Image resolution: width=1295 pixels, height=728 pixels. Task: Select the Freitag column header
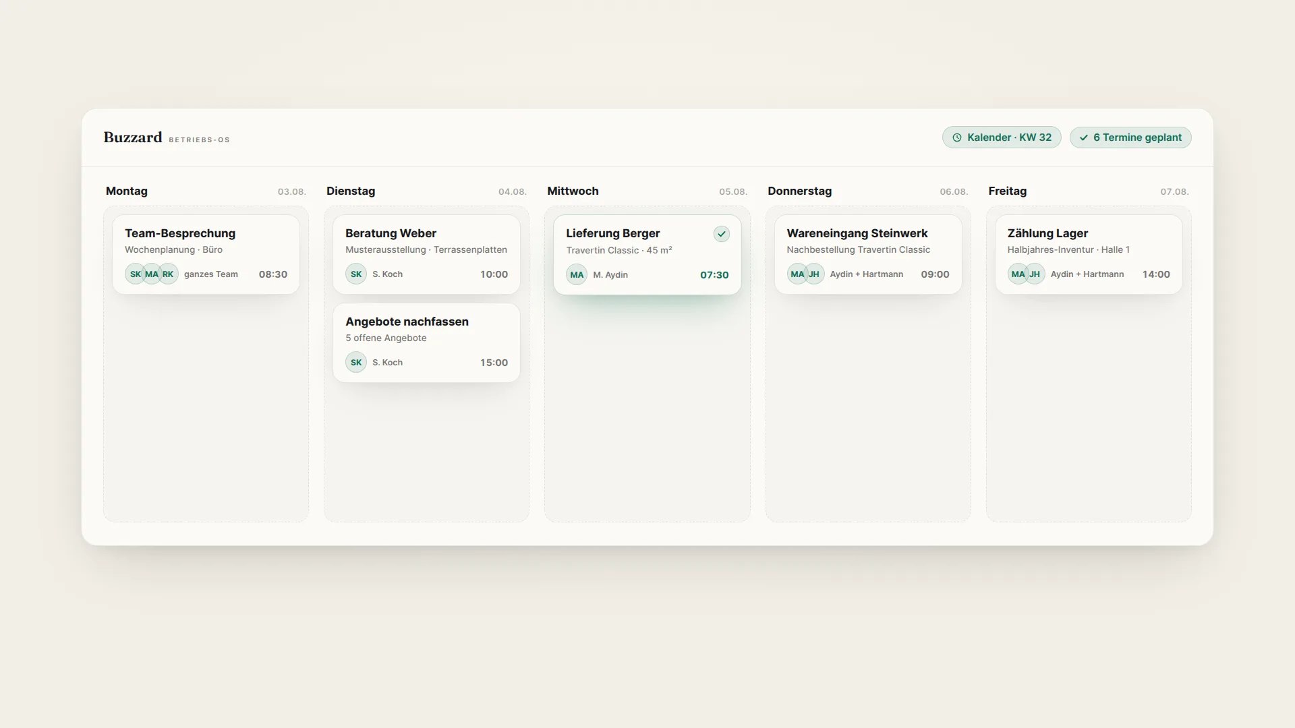[1007, 191]
